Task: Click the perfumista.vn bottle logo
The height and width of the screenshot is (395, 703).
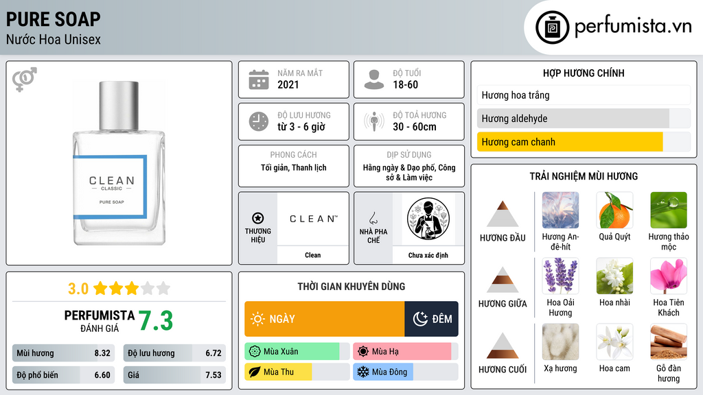Action: [x=552, y=27]
